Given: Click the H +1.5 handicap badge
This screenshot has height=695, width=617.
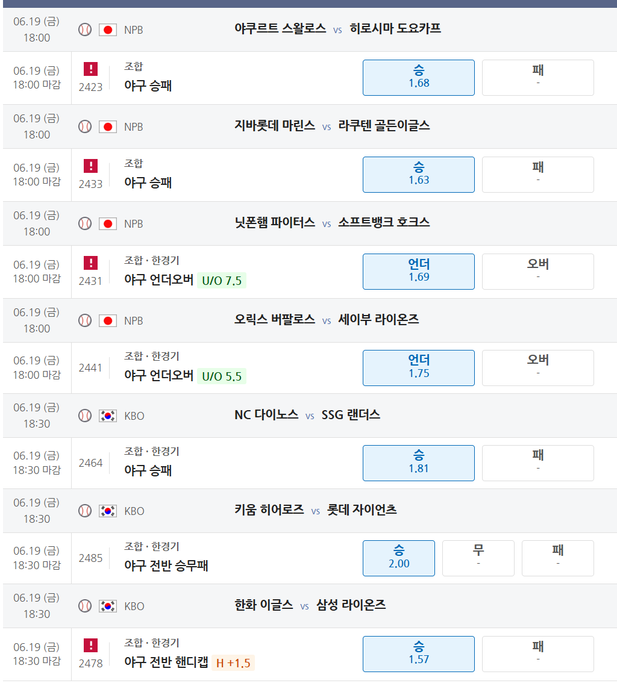Looking at the screenshot, I should 233,663.
